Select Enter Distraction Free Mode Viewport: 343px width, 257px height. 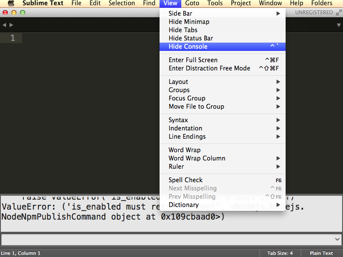coord(223,68)
